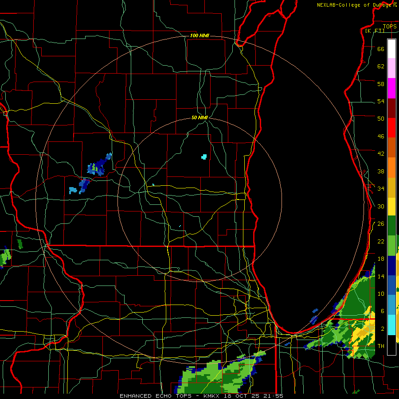Click the KMKX station identifier
399x399 pixels.
click(212, 396)
